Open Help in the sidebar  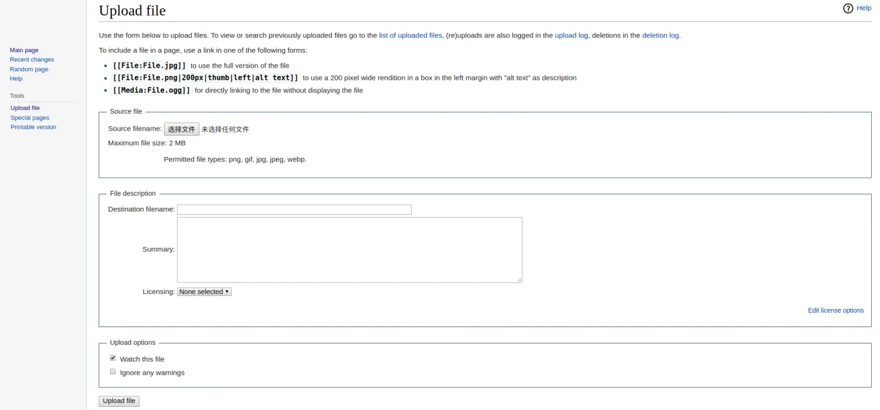click(x=16, y=78)
